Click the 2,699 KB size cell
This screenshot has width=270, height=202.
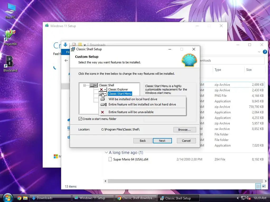click(x=258, y=85)
